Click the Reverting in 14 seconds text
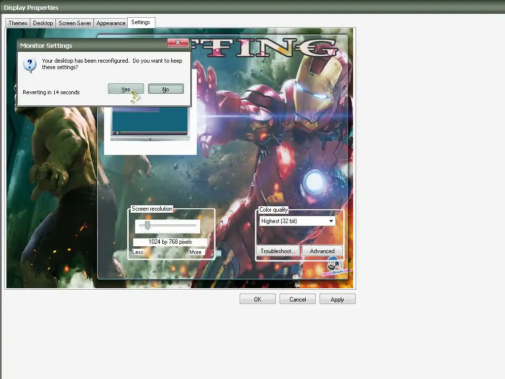The height and width of the screenshot is (379, 505). [x=51, y=92]
